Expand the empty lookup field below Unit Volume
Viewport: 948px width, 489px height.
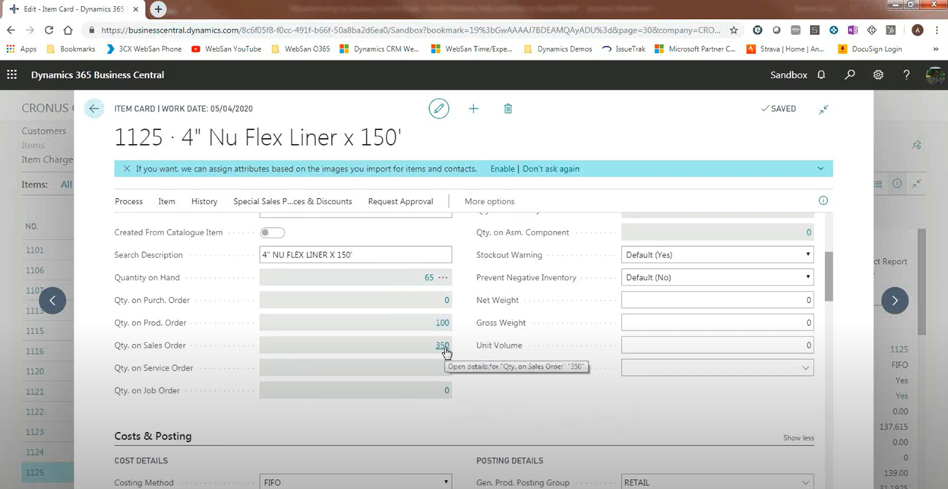pyautogui.click(x=805, y=368)
